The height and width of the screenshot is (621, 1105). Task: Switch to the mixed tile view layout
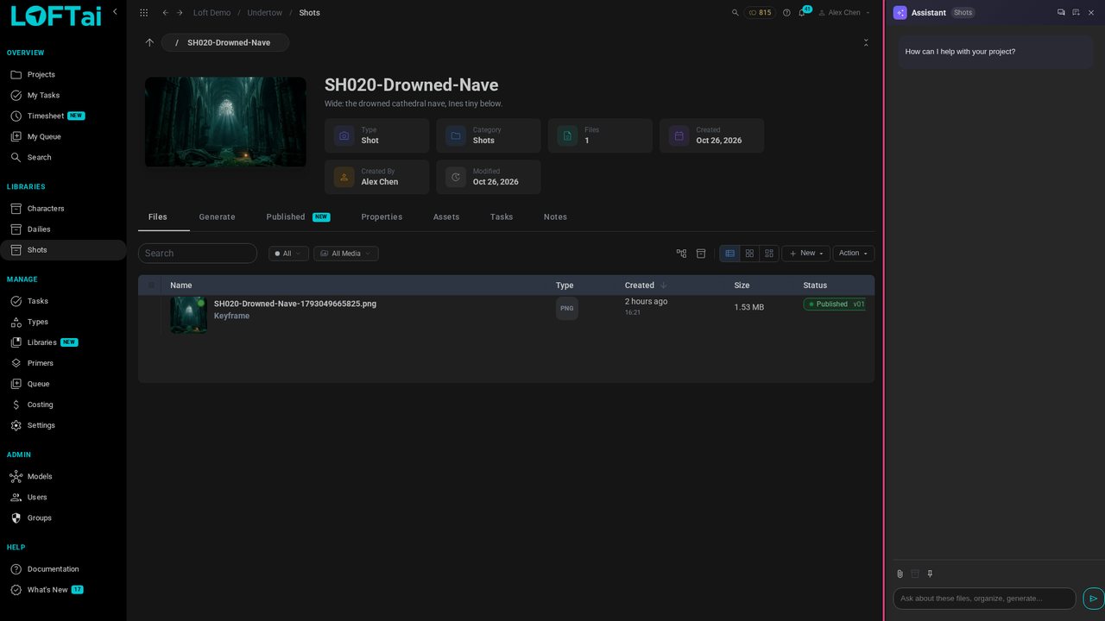[769, 254]
